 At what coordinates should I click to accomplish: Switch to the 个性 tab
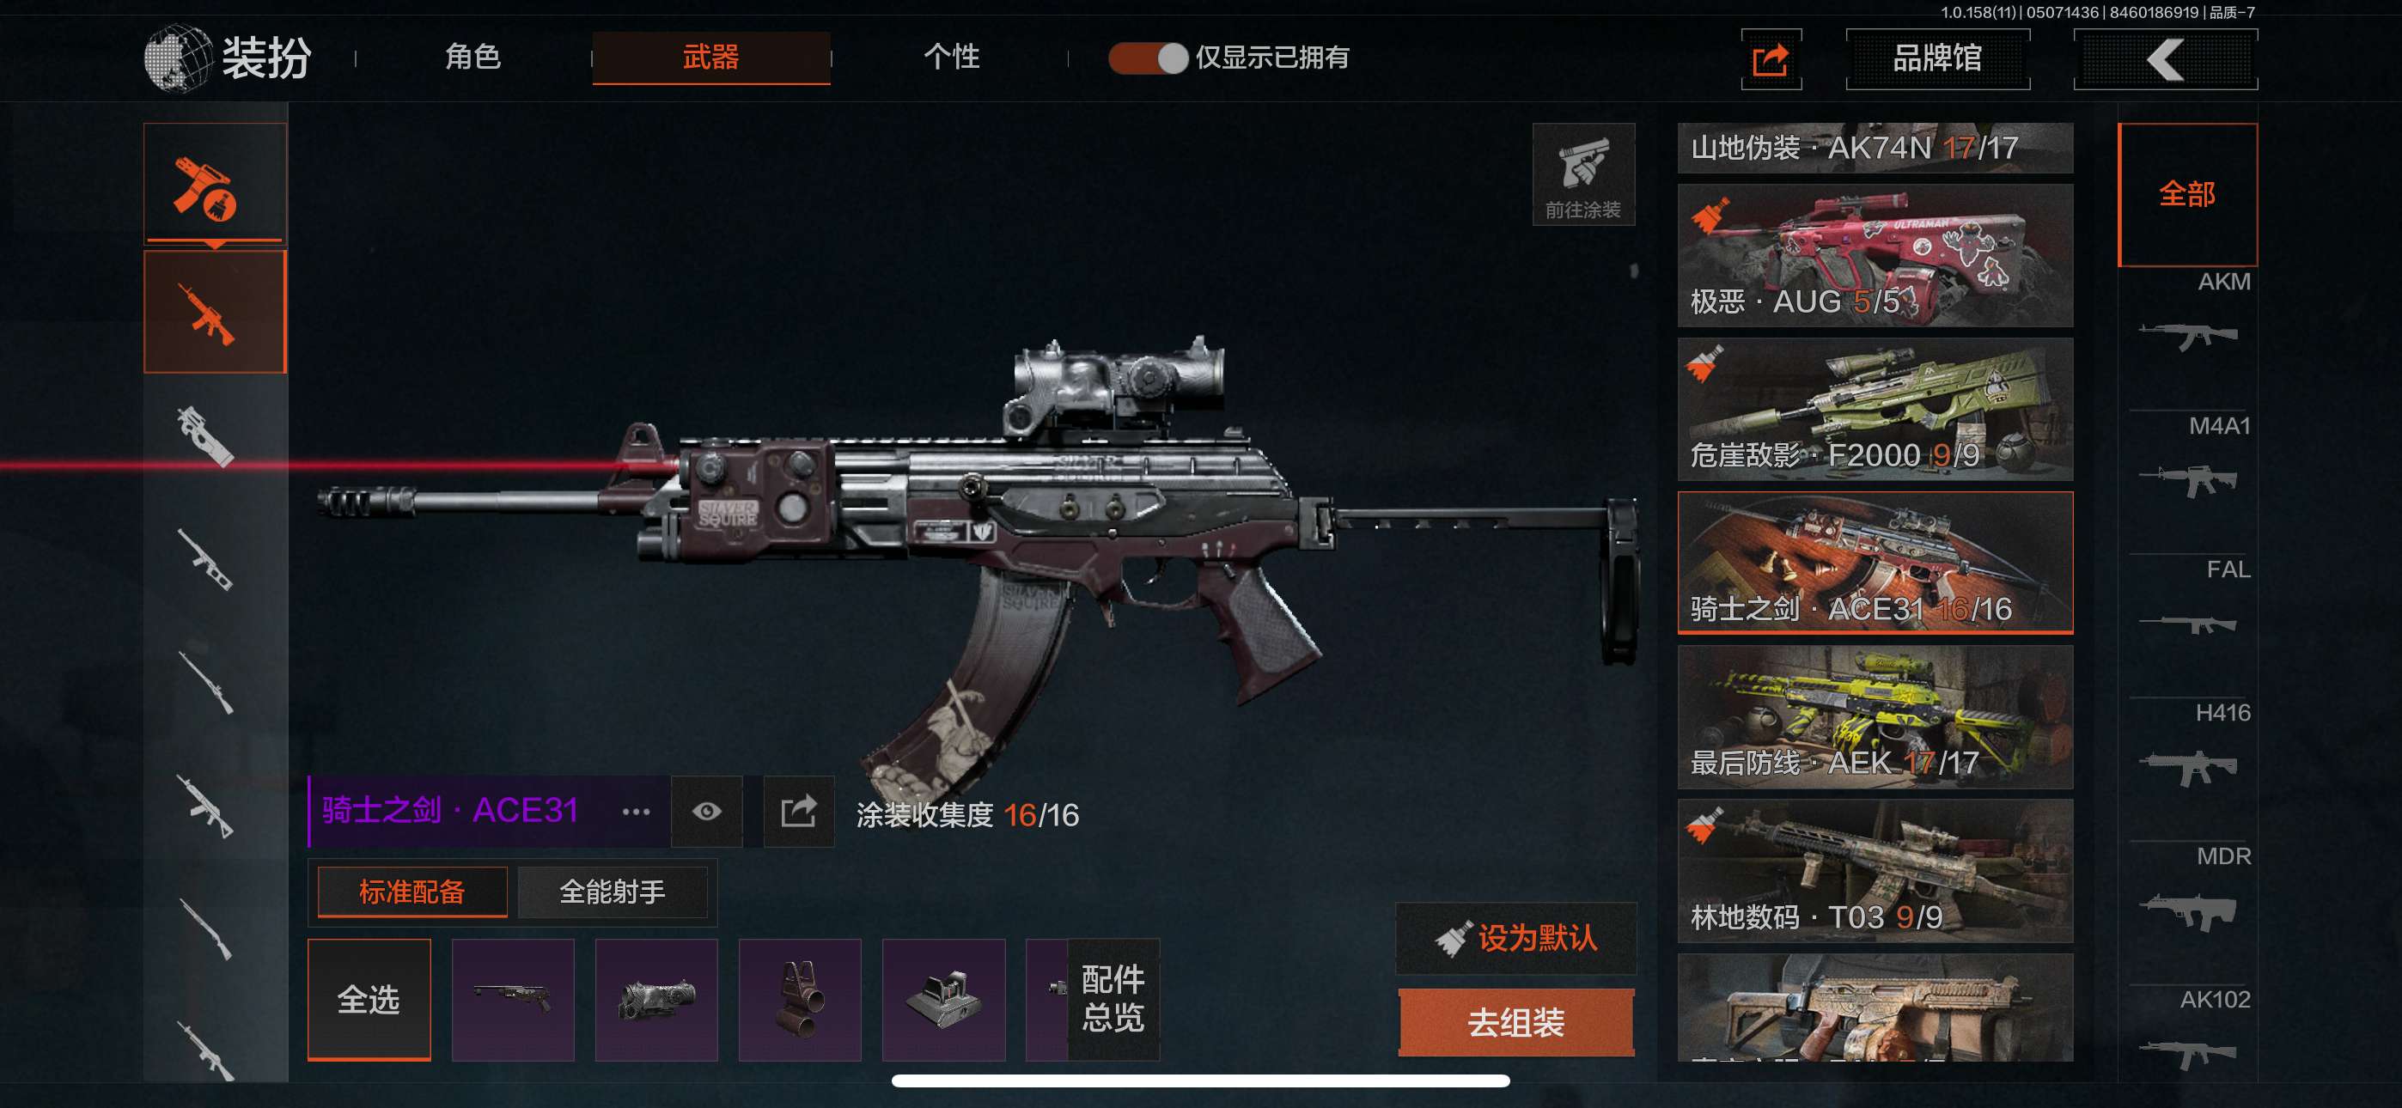pos(951,57)
